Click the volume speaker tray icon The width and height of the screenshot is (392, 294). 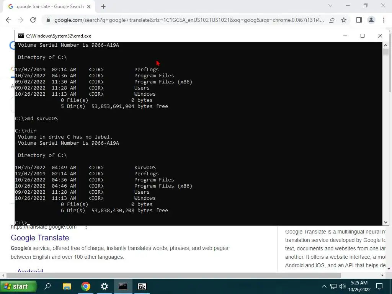point(342,286)
